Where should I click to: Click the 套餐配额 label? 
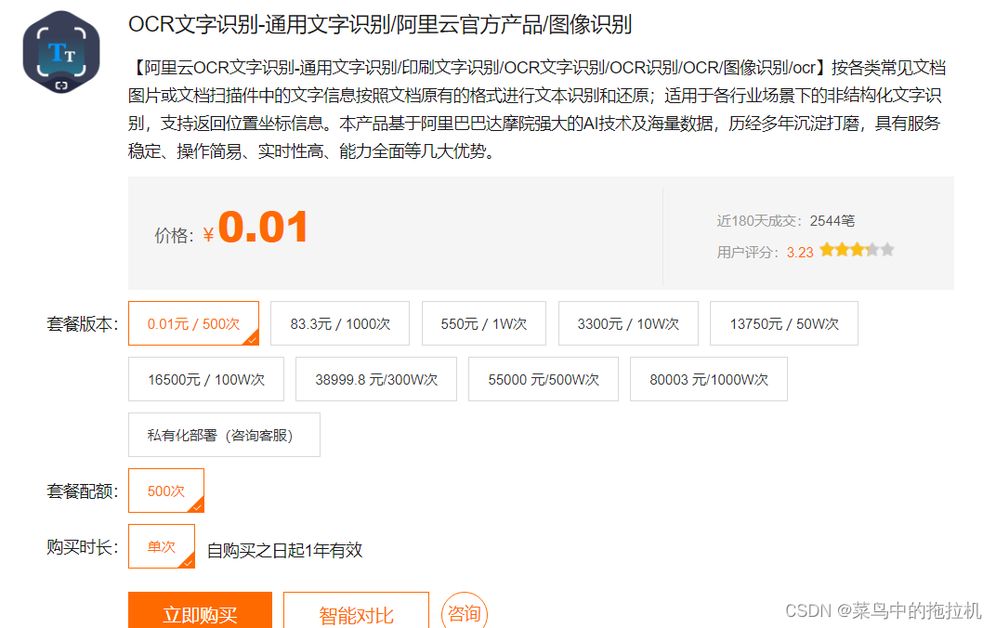[83, 491]
